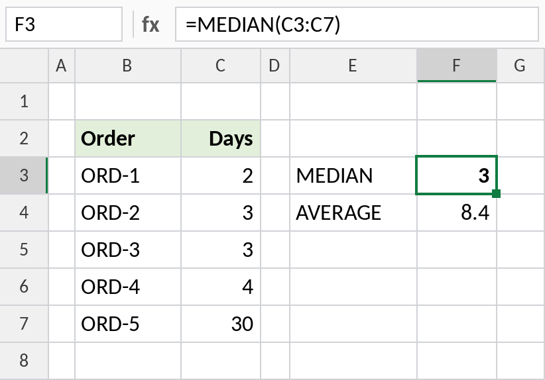Select row 6 header
The height and width of the screenshot is (380, 545).
pyautogui.click(x=24, y=287)
